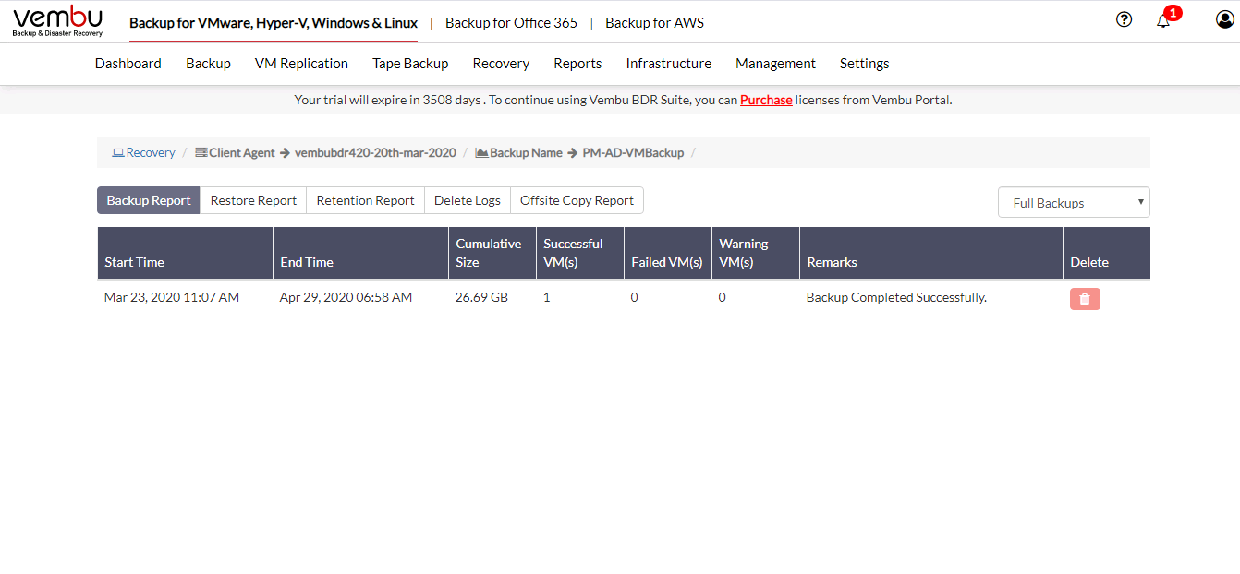
Task: Click the Recovery breadcrumb link
Action: pos(143,152)
